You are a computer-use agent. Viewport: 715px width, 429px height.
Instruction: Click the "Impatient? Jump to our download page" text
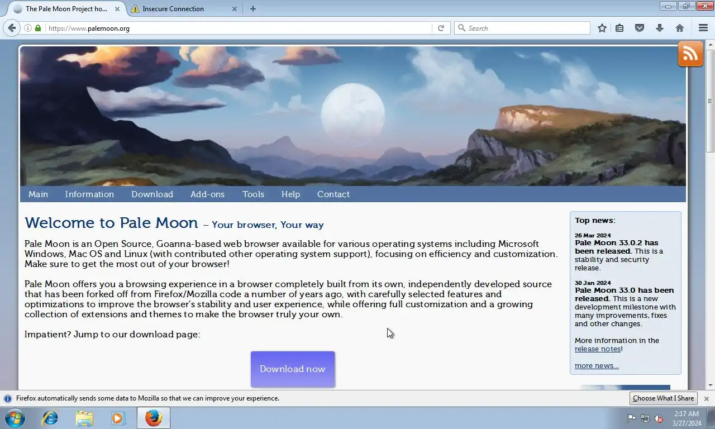tap(112, 335)
